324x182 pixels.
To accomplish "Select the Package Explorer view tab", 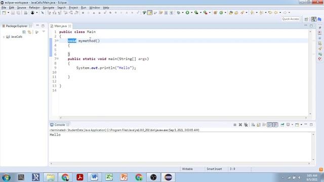I will (17, 26).
